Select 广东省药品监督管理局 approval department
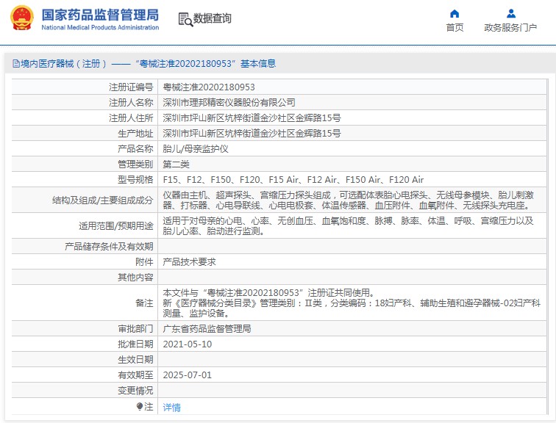Screen dimensions: 556x423 207,329
